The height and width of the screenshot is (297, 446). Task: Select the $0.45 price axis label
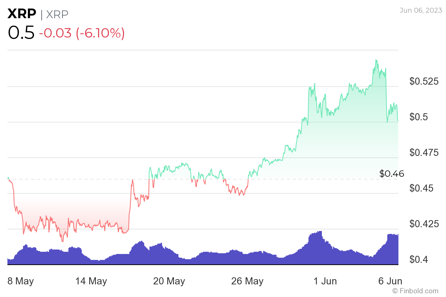tap(422, 188)
